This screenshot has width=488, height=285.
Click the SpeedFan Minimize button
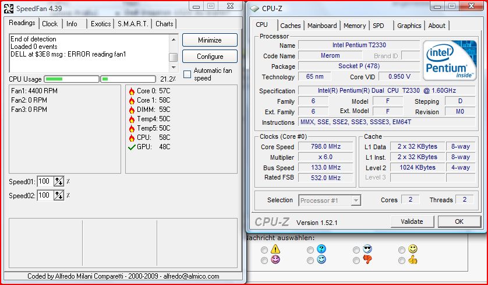210,40
